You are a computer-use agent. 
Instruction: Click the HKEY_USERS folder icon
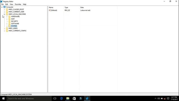tap(7, 28)
